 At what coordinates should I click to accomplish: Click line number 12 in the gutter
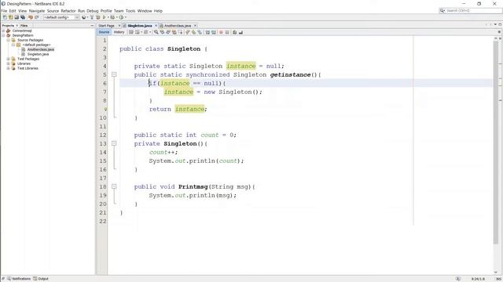click(103, 135)
